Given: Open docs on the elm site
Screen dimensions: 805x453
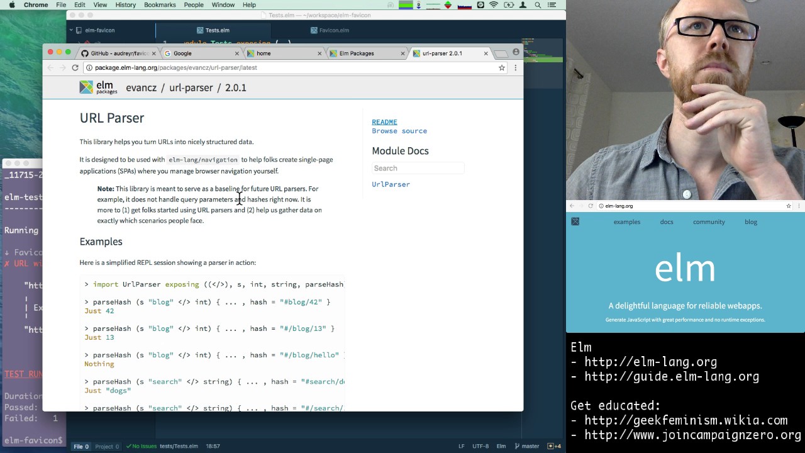Looking at the screenshot, I should click(x=667, y=221).
